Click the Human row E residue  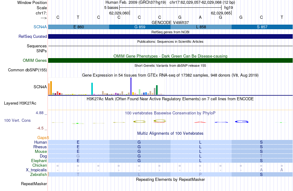78,142
